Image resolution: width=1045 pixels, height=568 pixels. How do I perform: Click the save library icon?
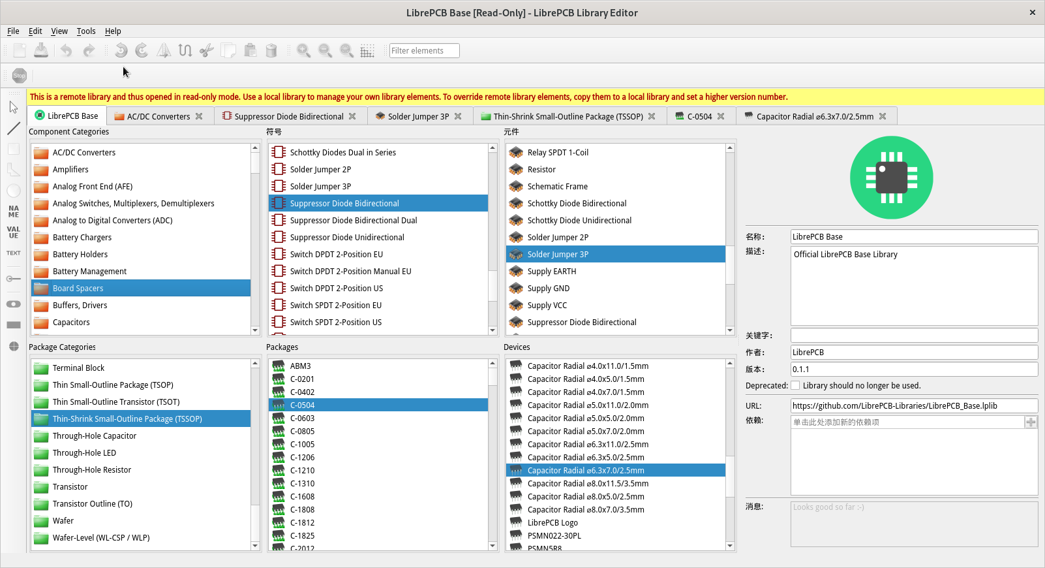pyautogui.click(x=41, y=51)
